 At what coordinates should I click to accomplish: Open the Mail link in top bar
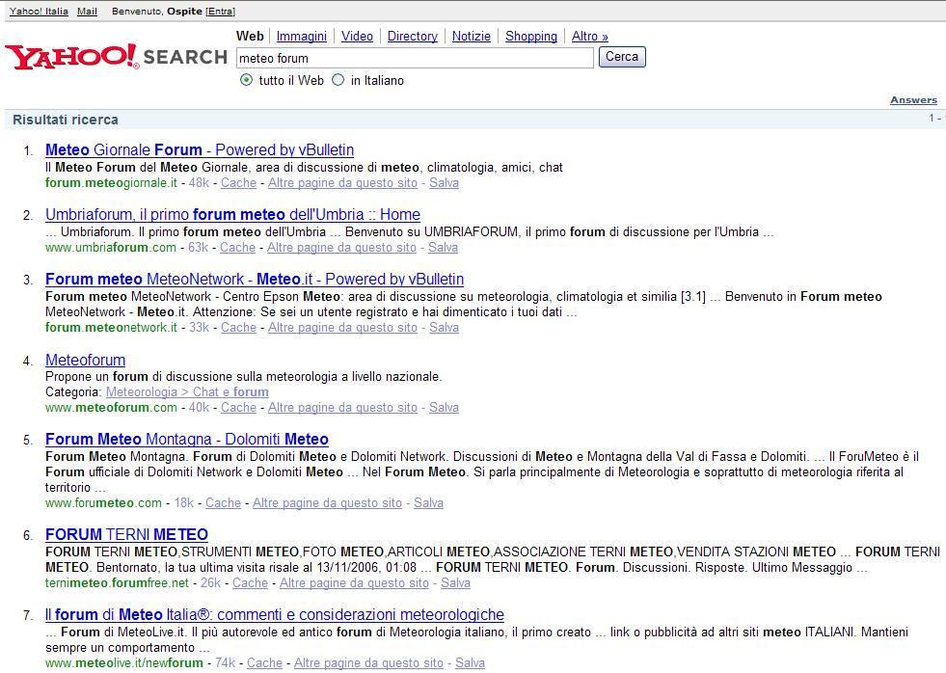click(87, 12)
